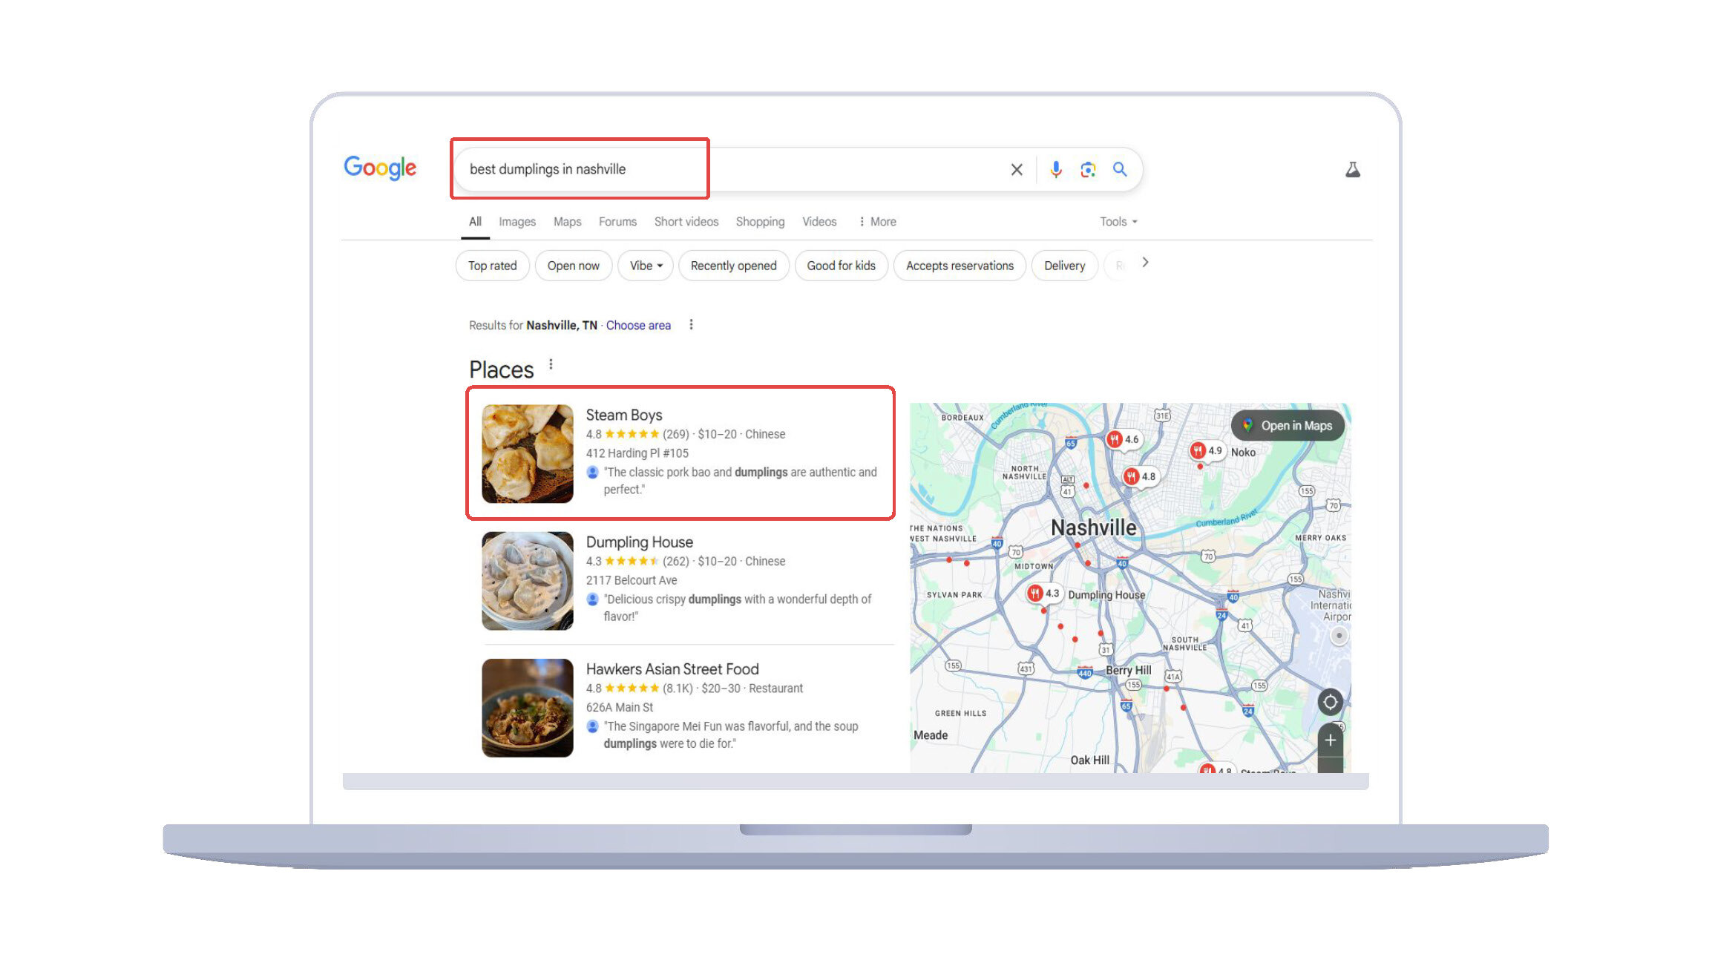Toggle the Recently opened filter chip

[733, 266]
